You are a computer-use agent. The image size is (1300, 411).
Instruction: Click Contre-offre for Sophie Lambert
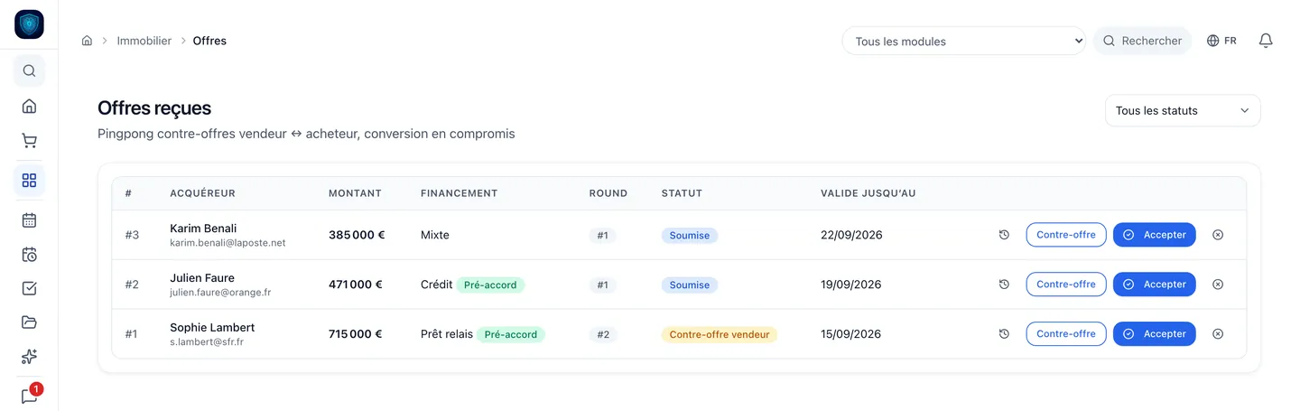pyautogui.click(x=1066, y=334)
